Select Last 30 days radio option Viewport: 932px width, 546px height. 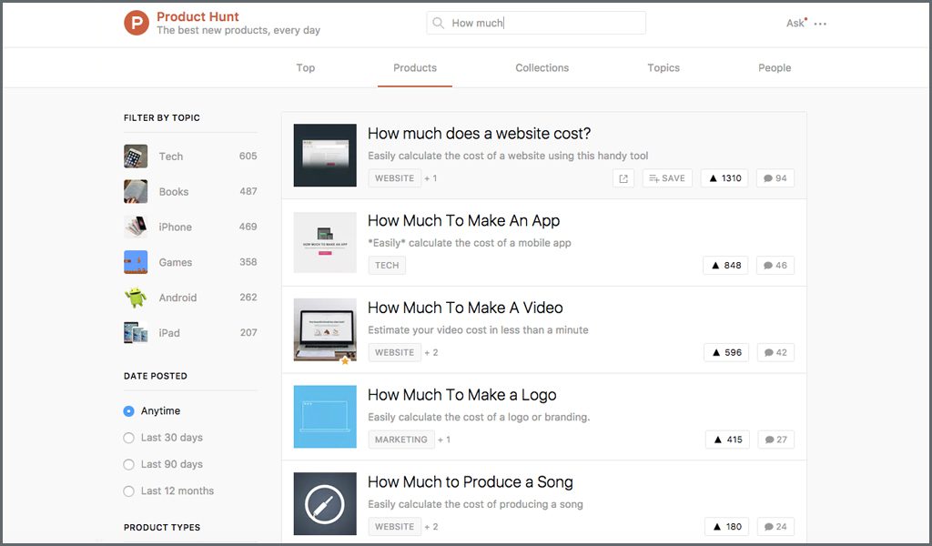[x=129, y=438]
